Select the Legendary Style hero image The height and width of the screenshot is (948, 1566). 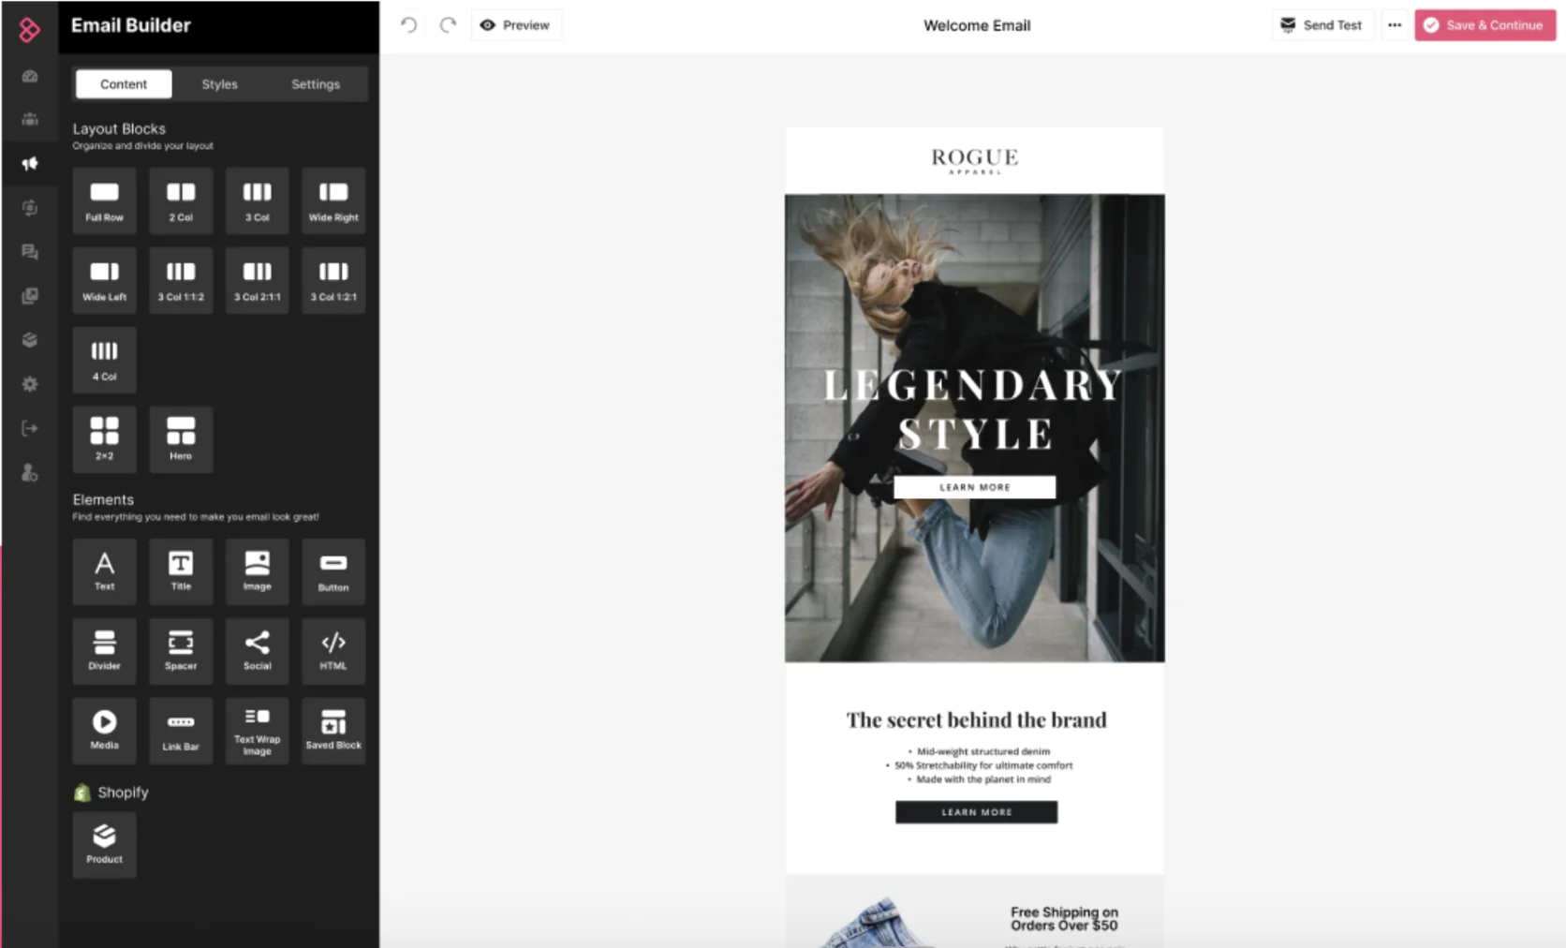[x=975, y=428]
